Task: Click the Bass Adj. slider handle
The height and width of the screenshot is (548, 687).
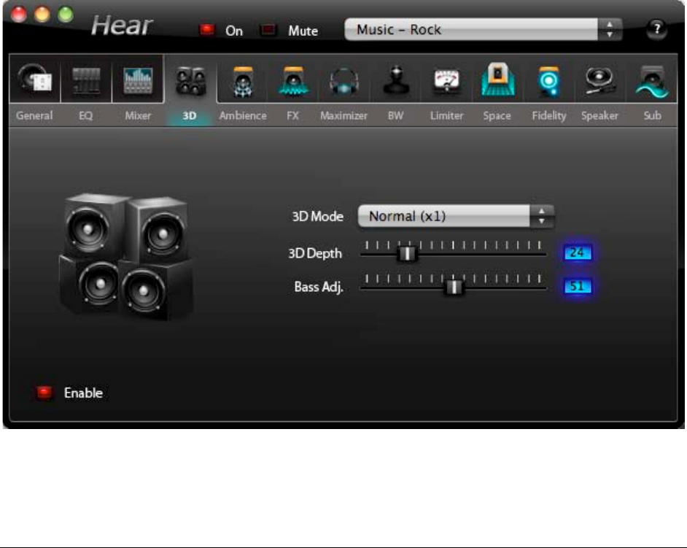Action: [454, 287]
